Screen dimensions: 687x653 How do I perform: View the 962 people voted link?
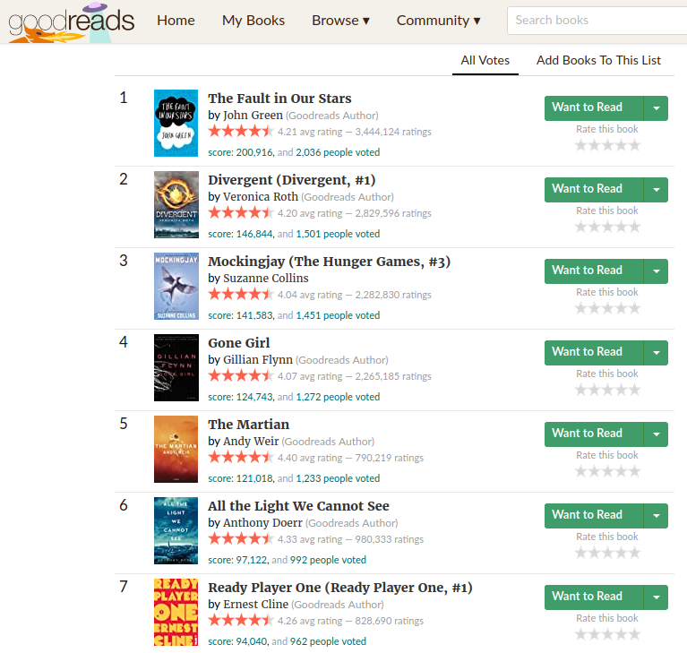pos(328,641)
